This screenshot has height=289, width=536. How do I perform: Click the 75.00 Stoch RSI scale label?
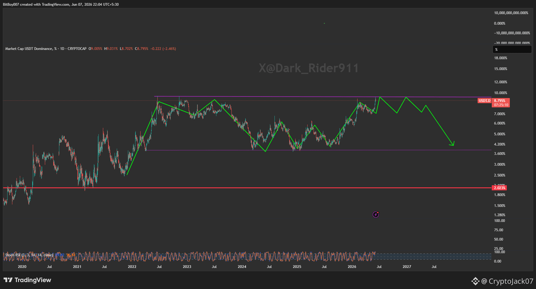tap(499, 230)
